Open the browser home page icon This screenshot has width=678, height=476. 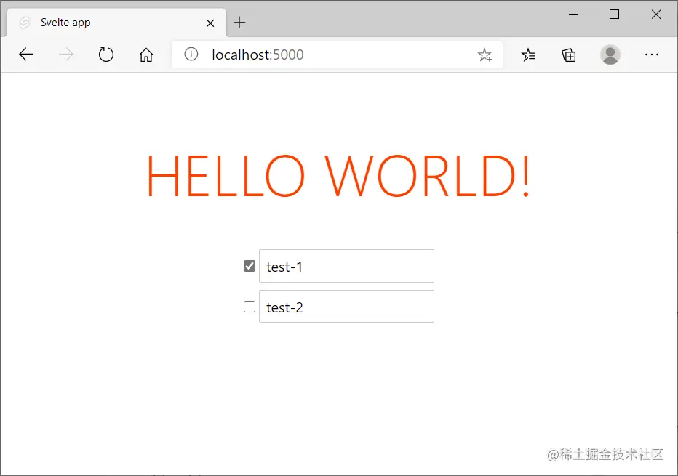click(146, 55)
